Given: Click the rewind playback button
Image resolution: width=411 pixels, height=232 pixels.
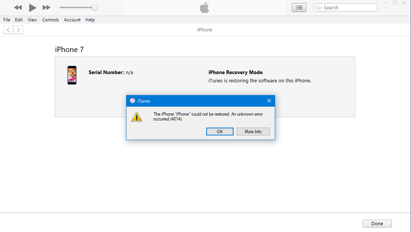Looking at the screenshot, I should click(18, 7).
